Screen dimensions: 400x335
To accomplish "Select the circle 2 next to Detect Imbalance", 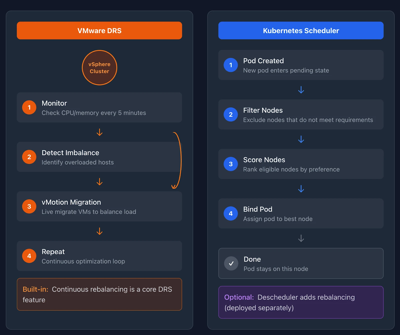I will click(x=29, y=157).
